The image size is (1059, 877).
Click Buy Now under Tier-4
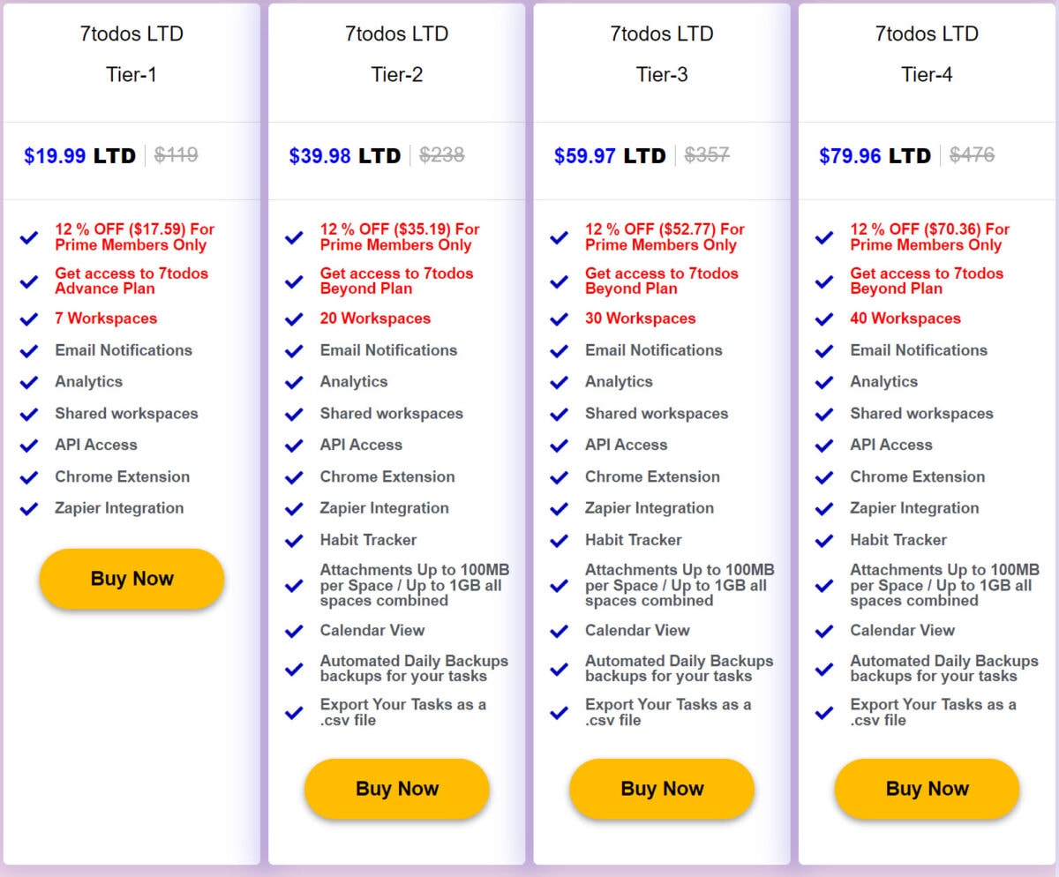(x=926, y=789)
